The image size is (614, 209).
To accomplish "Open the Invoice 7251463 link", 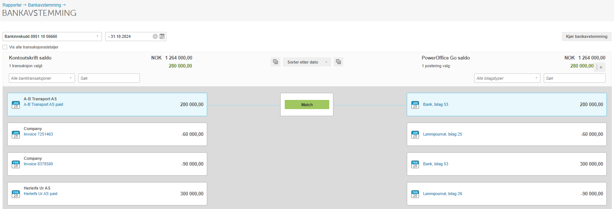I will tap(38, 134).
